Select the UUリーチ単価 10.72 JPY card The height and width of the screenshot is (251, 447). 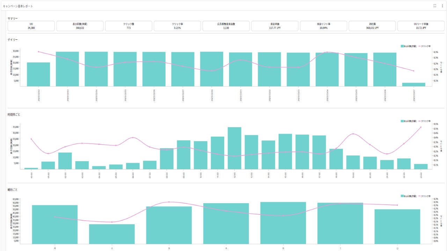click(x=421, y=26)
